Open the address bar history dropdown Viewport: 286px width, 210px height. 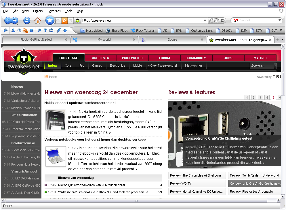click(x=205, y=20)
